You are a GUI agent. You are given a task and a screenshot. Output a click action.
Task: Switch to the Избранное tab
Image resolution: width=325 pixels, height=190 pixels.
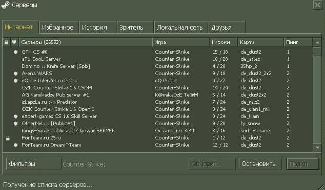click(x=59, y=27)
